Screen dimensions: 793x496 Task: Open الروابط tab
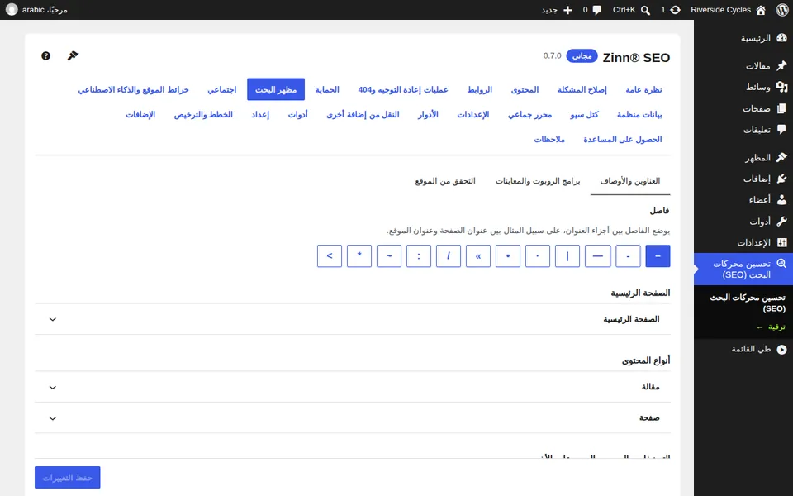point(479,89)
